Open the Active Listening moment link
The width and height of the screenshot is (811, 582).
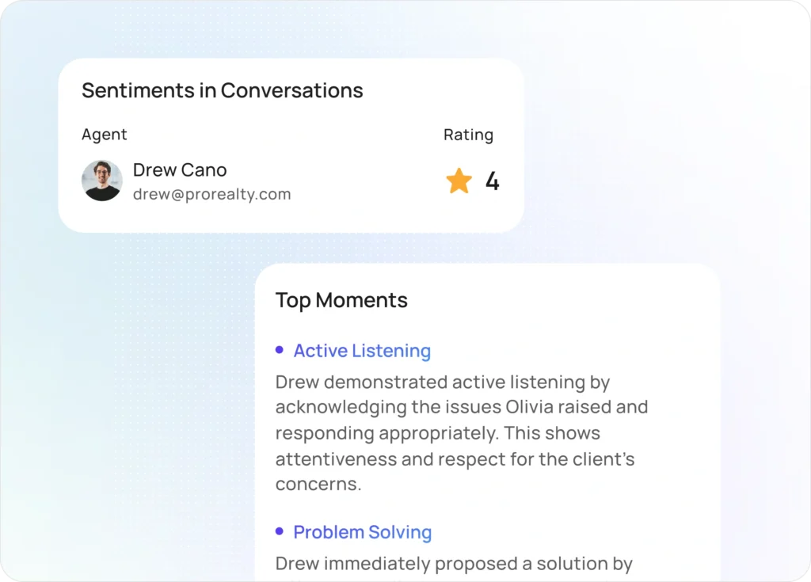tap(362, 351)
